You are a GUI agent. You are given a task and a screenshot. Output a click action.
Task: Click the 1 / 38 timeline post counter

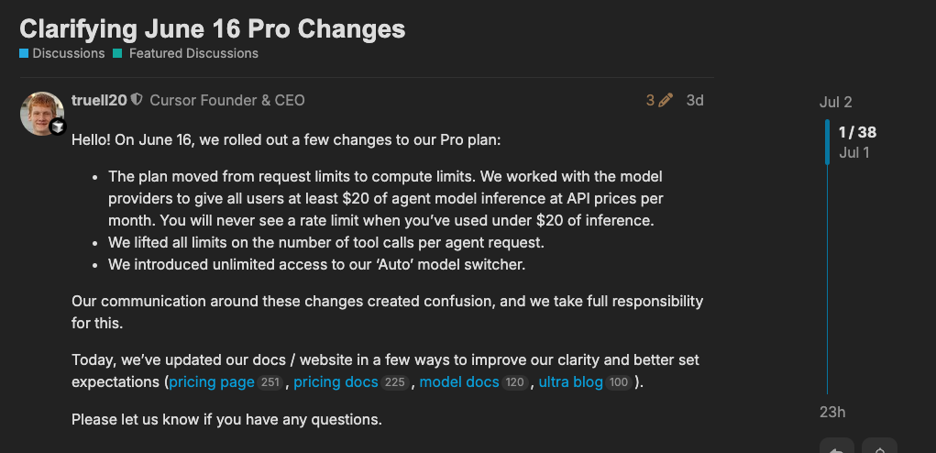coord(857,132)
